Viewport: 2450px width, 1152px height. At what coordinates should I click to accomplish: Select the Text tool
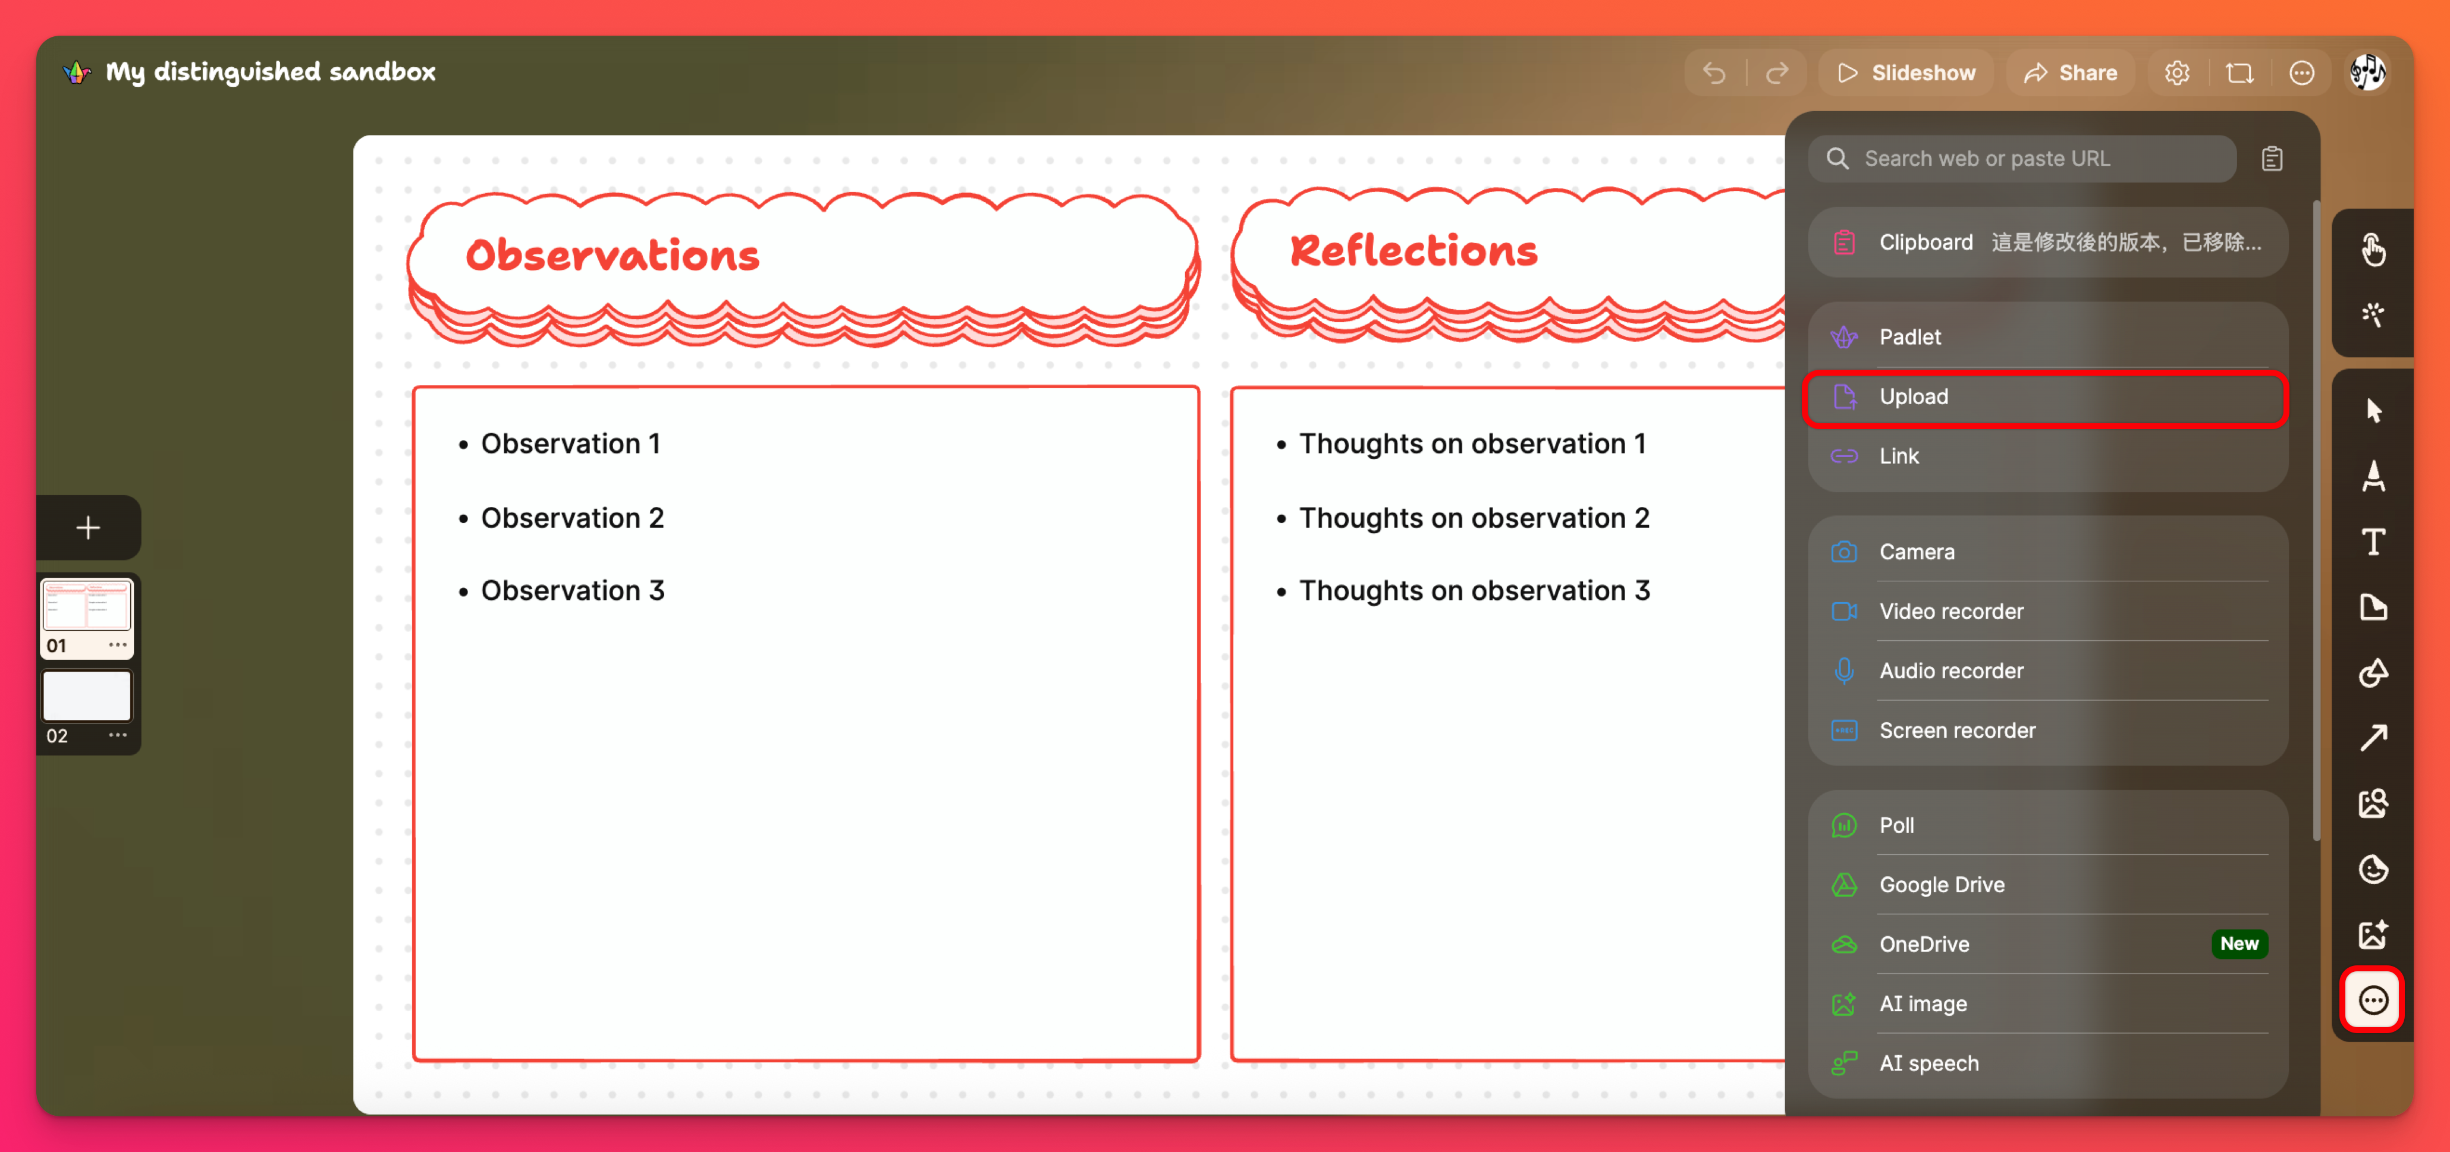pos(2373,542)
